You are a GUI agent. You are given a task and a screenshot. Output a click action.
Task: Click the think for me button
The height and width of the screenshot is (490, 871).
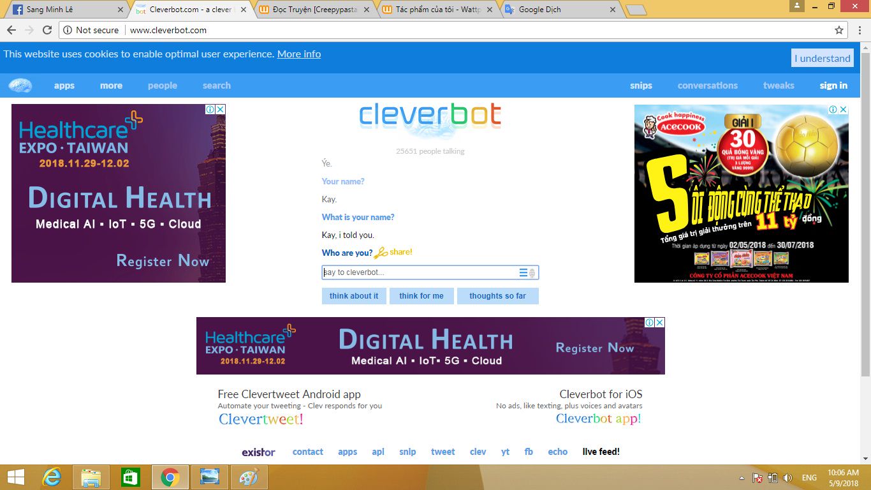coord(421,296)
